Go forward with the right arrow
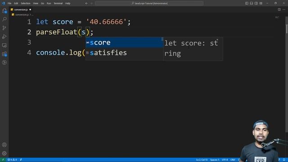The image size is (288, 162). [x=92, y=3]
